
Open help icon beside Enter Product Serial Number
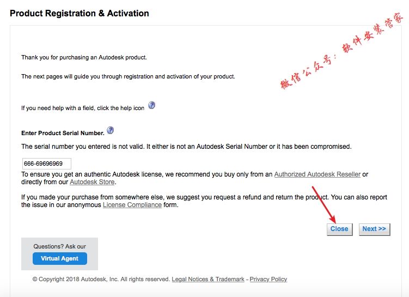click(111, 130)
